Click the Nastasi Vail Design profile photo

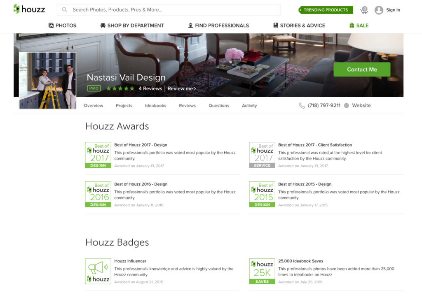point(48,81)
